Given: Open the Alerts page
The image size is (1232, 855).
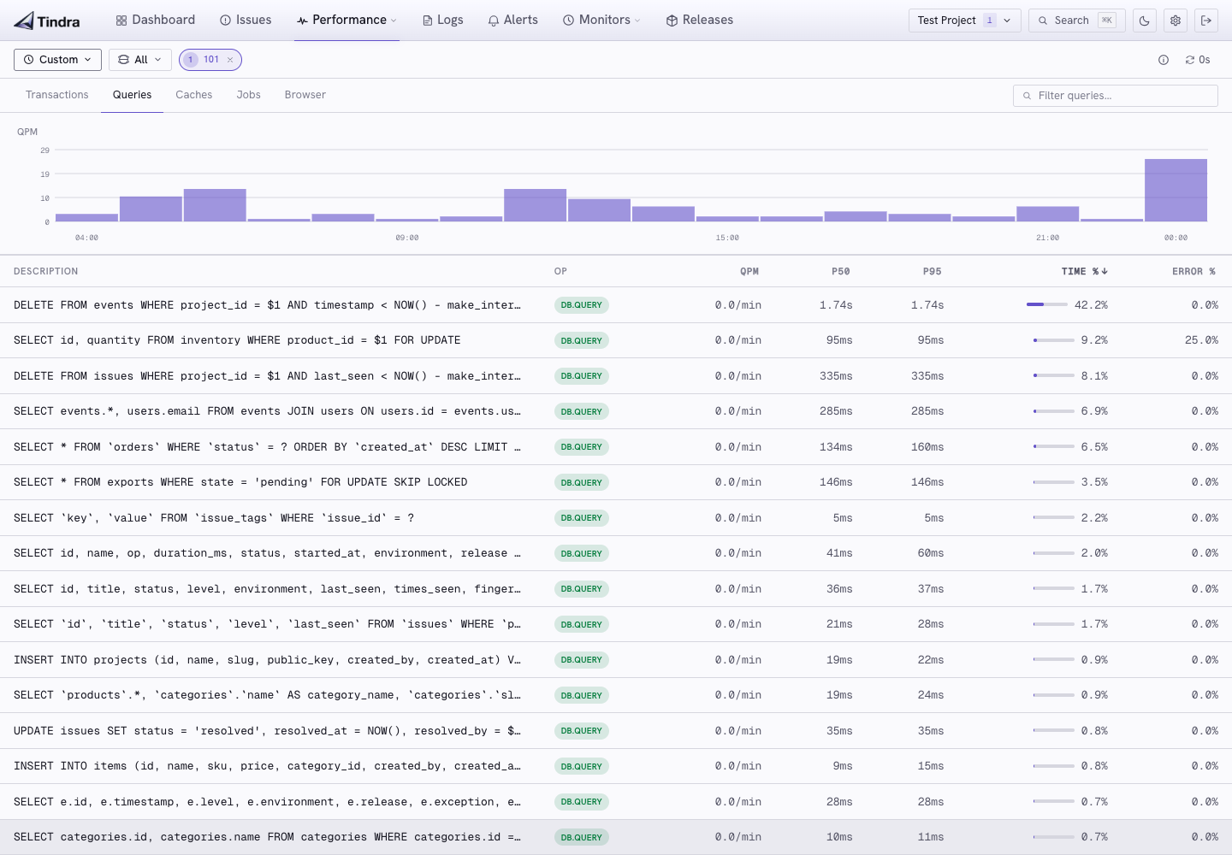Looking at the screenshot, I should (x=512, y=20).
